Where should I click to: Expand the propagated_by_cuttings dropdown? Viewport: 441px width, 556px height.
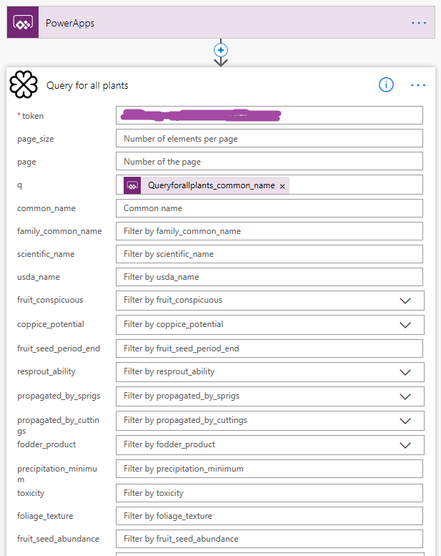tap(405, 421)
